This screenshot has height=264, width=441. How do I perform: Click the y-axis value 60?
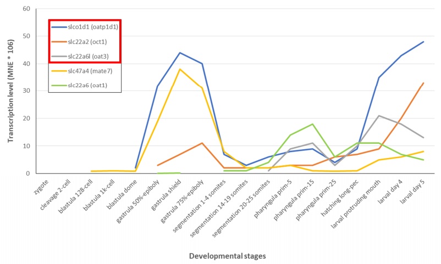coord(26,9)
